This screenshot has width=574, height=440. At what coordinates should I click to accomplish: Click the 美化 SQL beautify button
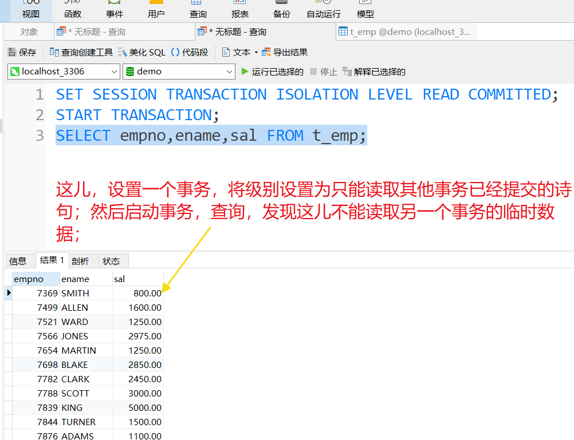142,52
